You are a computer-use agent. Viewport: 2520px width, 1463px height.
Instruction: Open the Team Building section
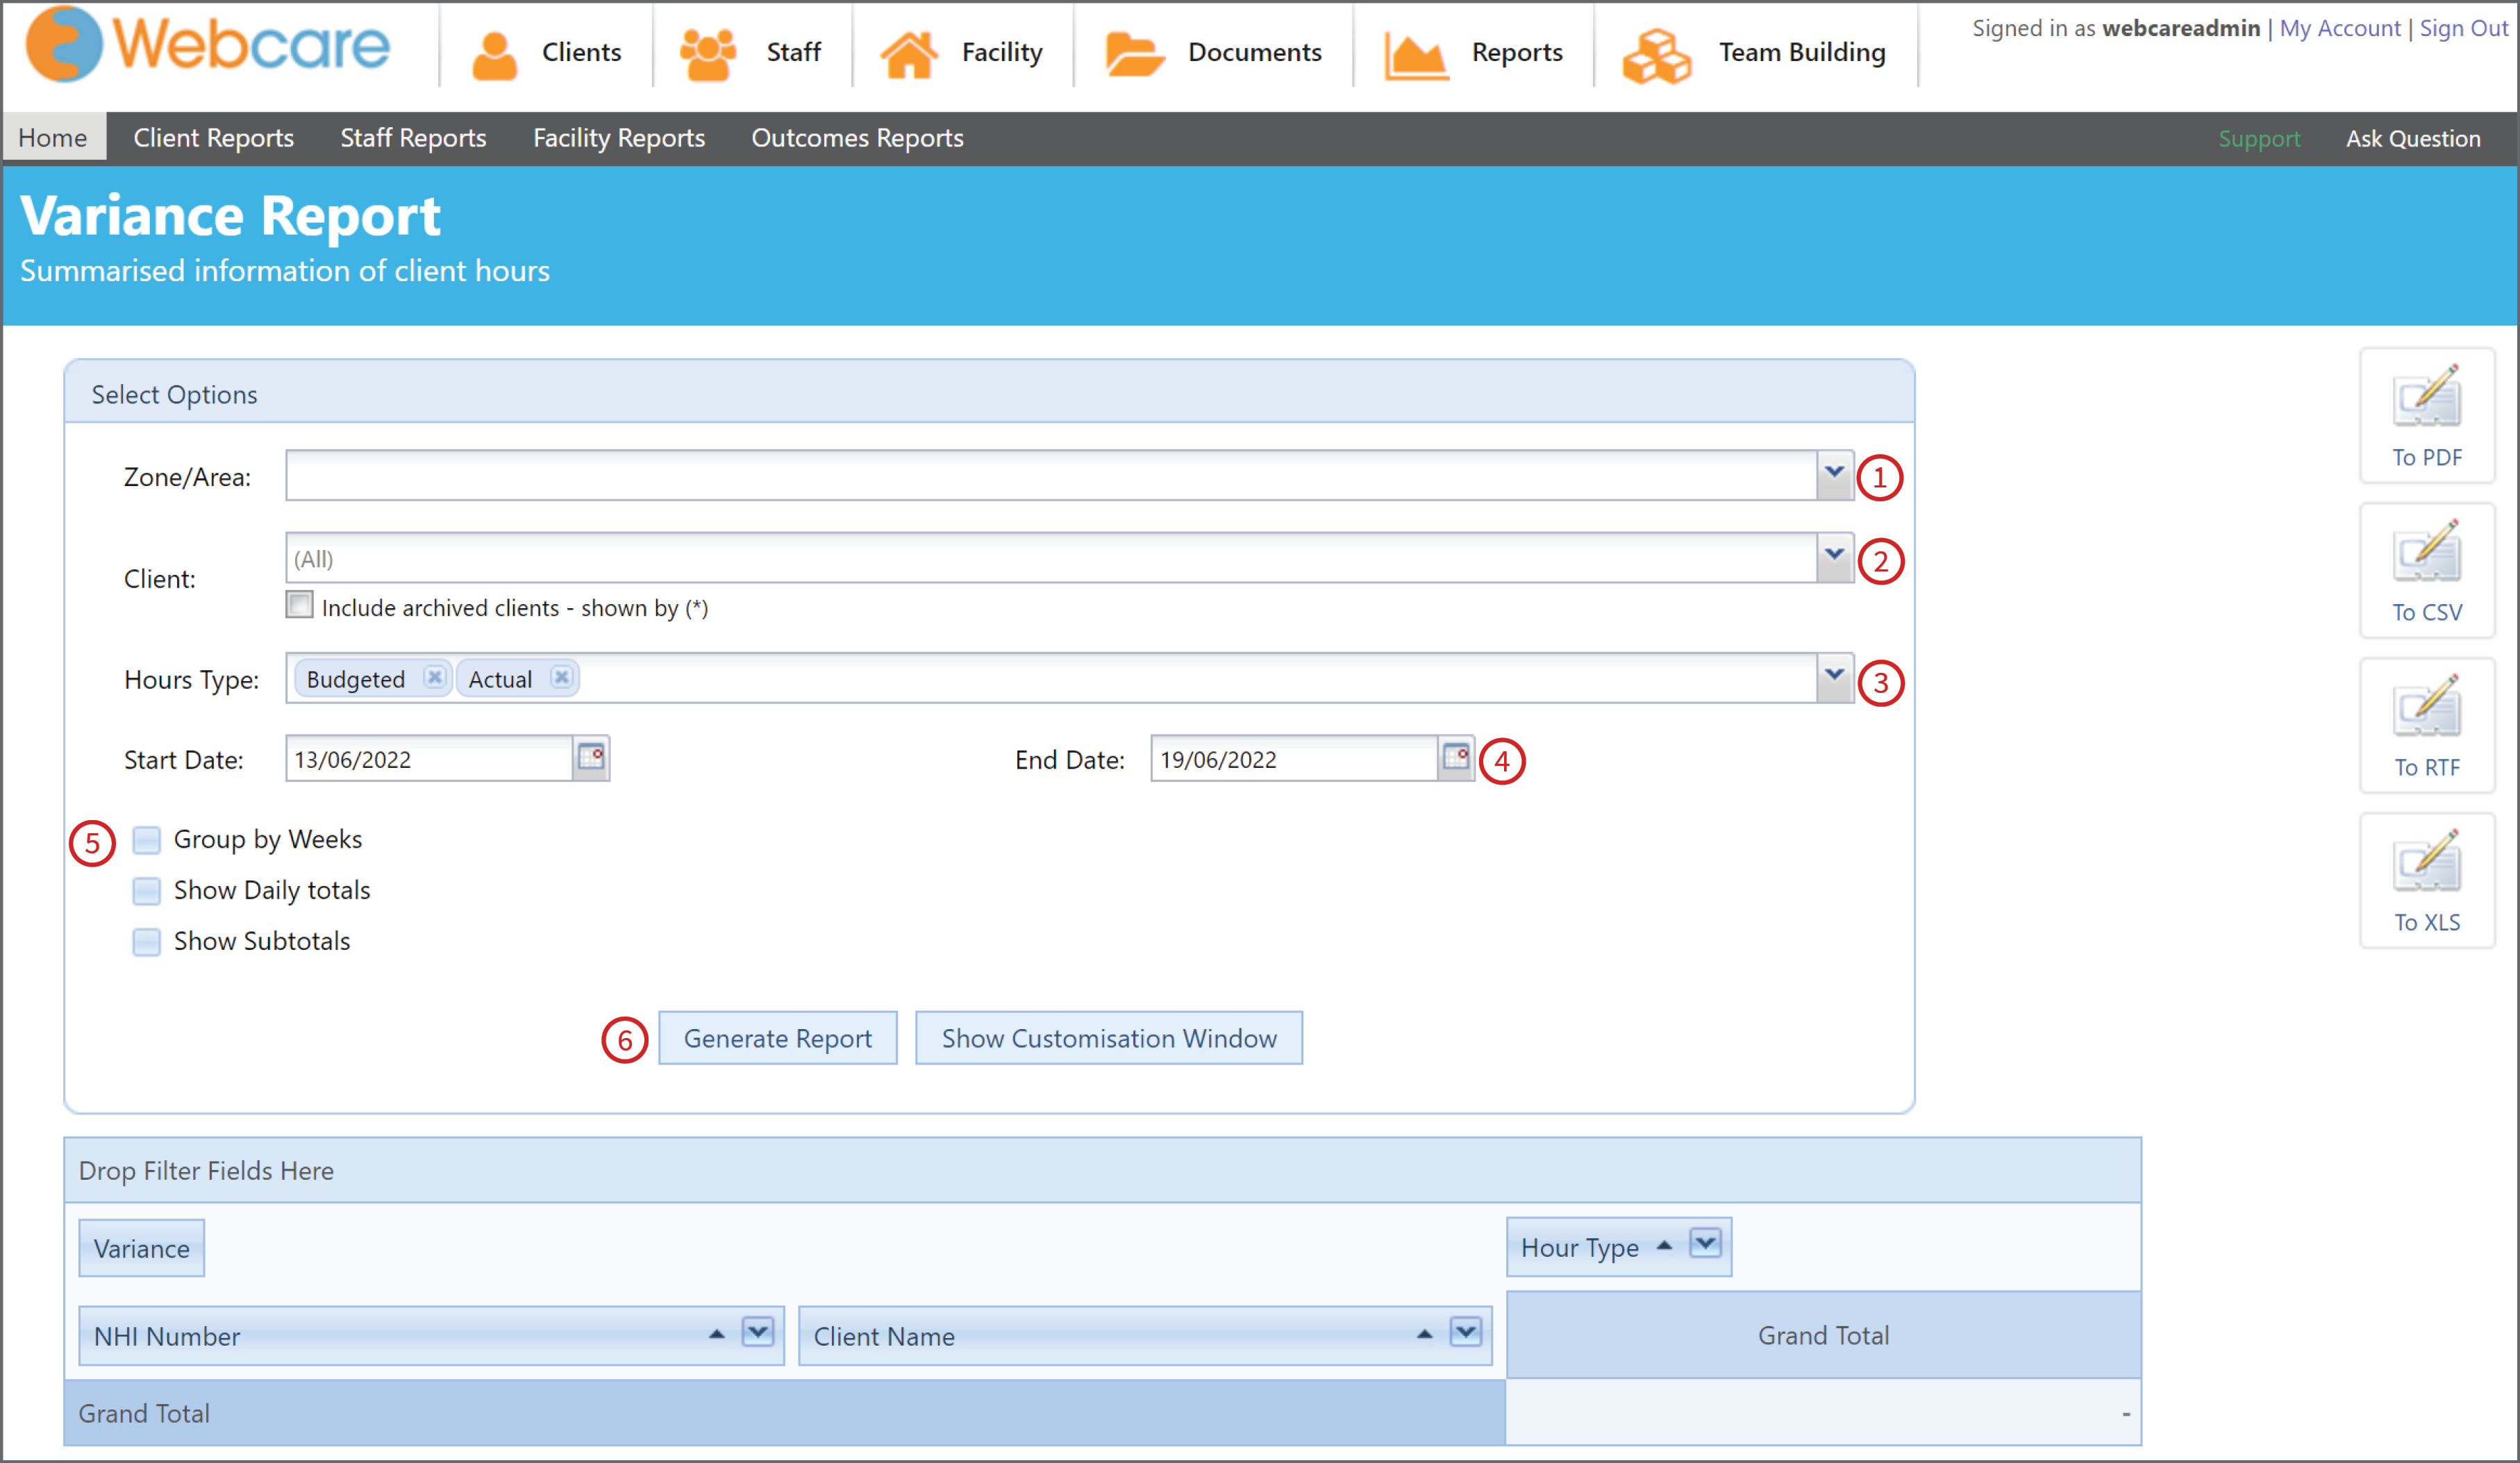point(1755,52)
